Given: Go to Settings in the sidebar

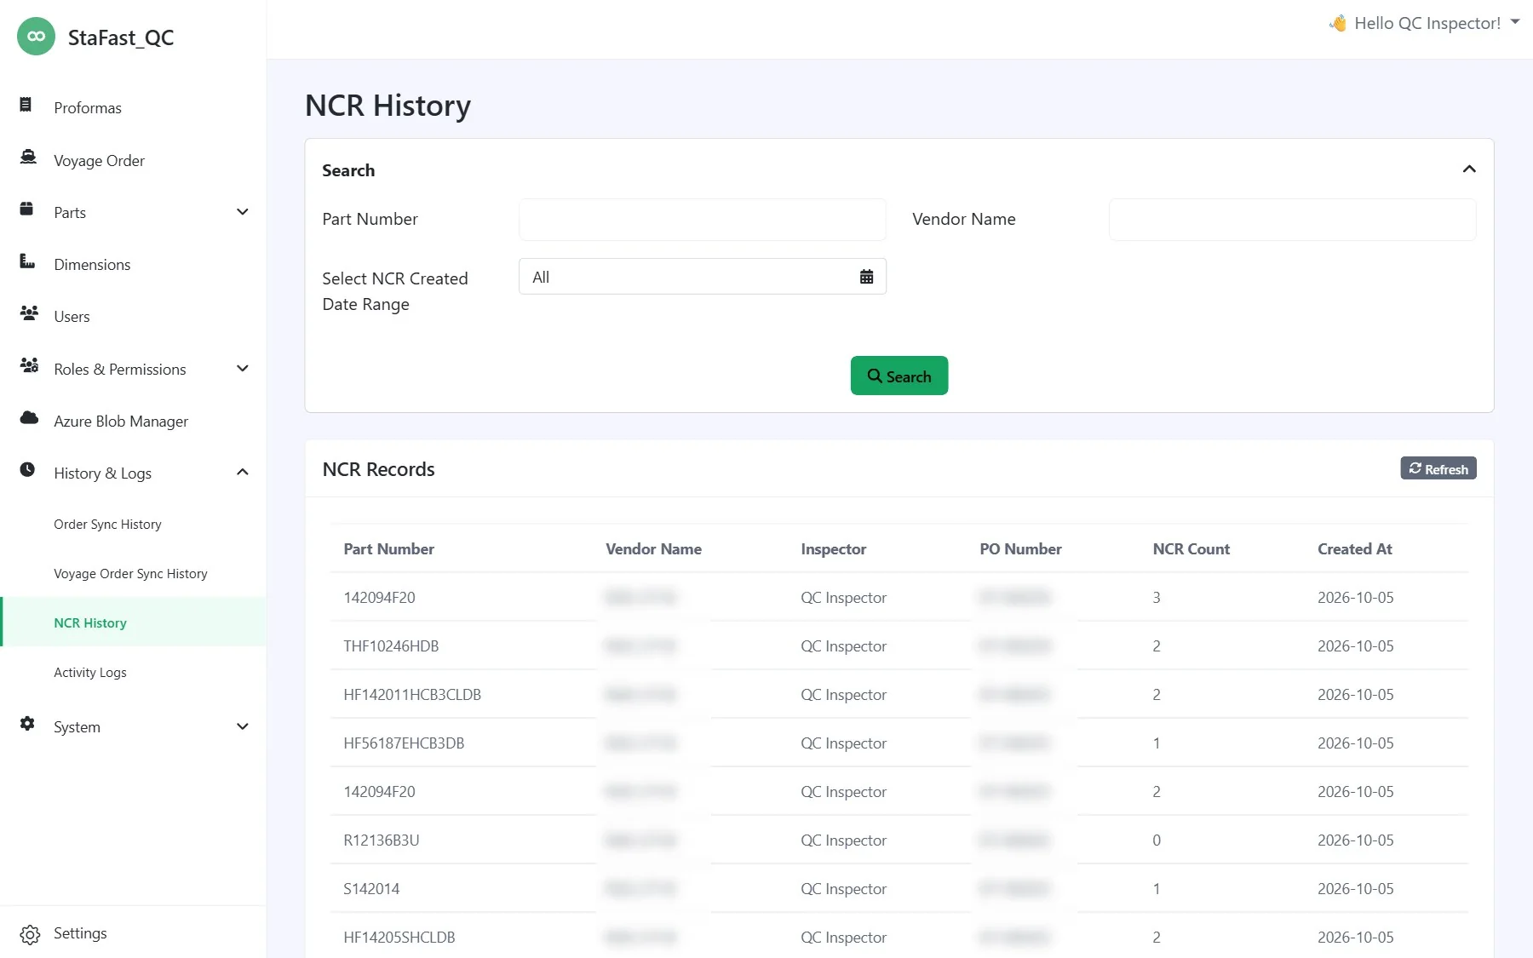Looking at the screenshot, I should (x=80, y=933).
